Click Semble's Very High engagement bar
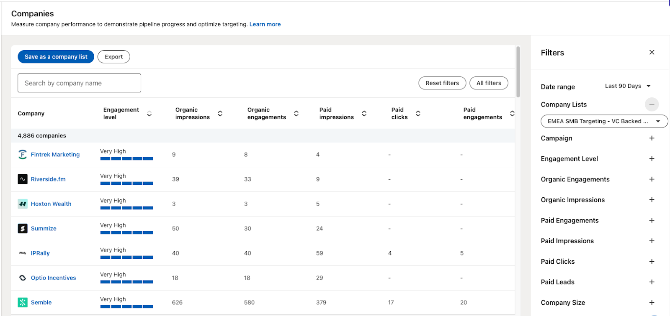The height and width of the screenshot is (316, 670). coord(126,307)
